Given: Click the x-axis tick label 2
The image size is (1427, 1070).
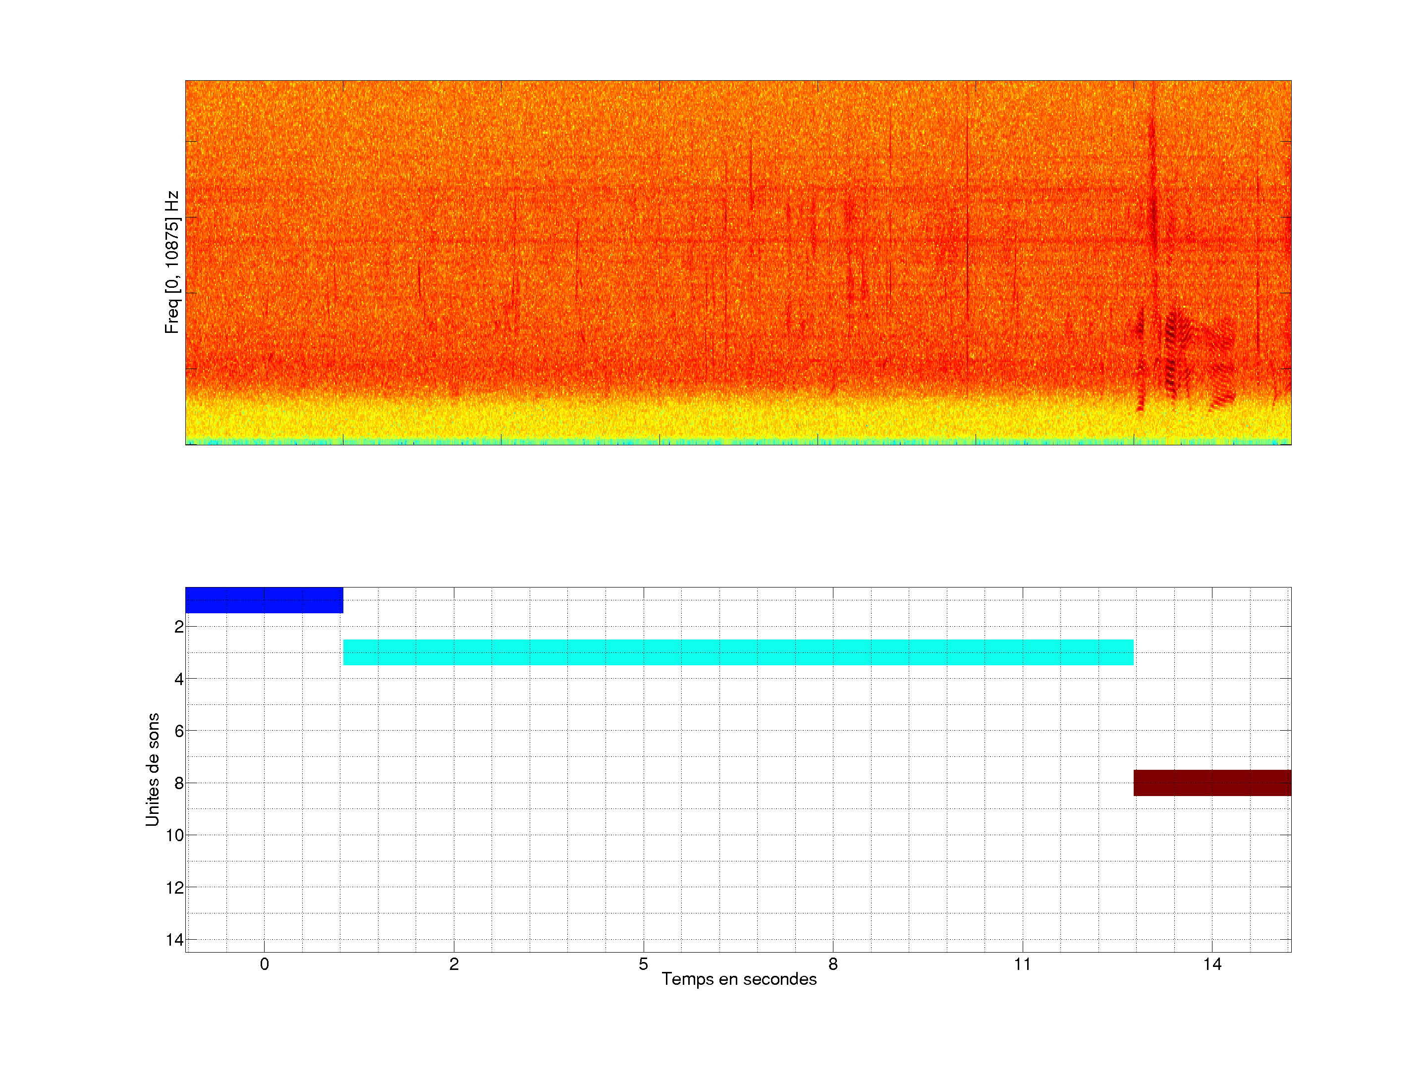Looking at the screenshot, I should 453,964.
